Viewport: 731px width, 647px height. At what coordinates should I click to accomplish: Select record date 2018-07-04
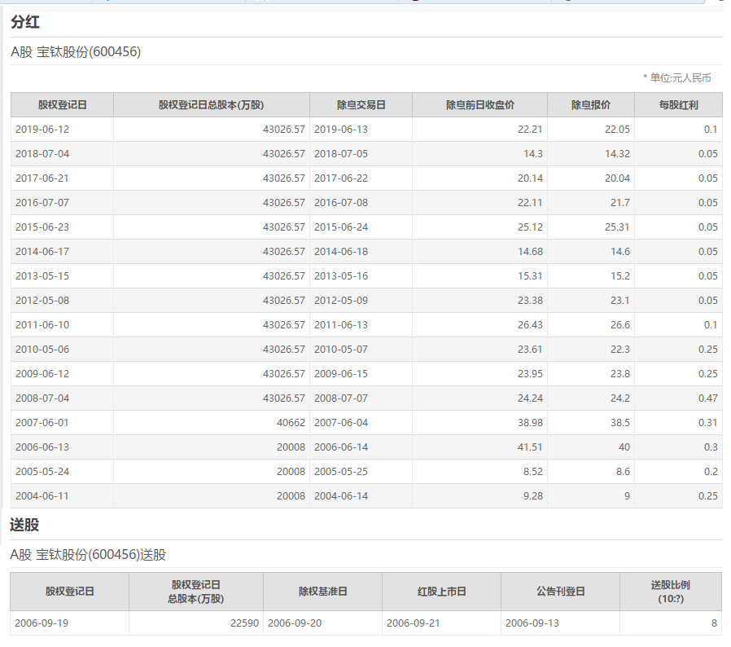[42, 153]
